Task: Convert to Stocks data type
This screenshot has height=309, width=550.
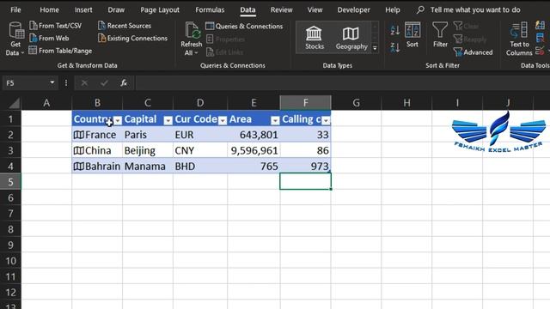Action: coord(314,38)
